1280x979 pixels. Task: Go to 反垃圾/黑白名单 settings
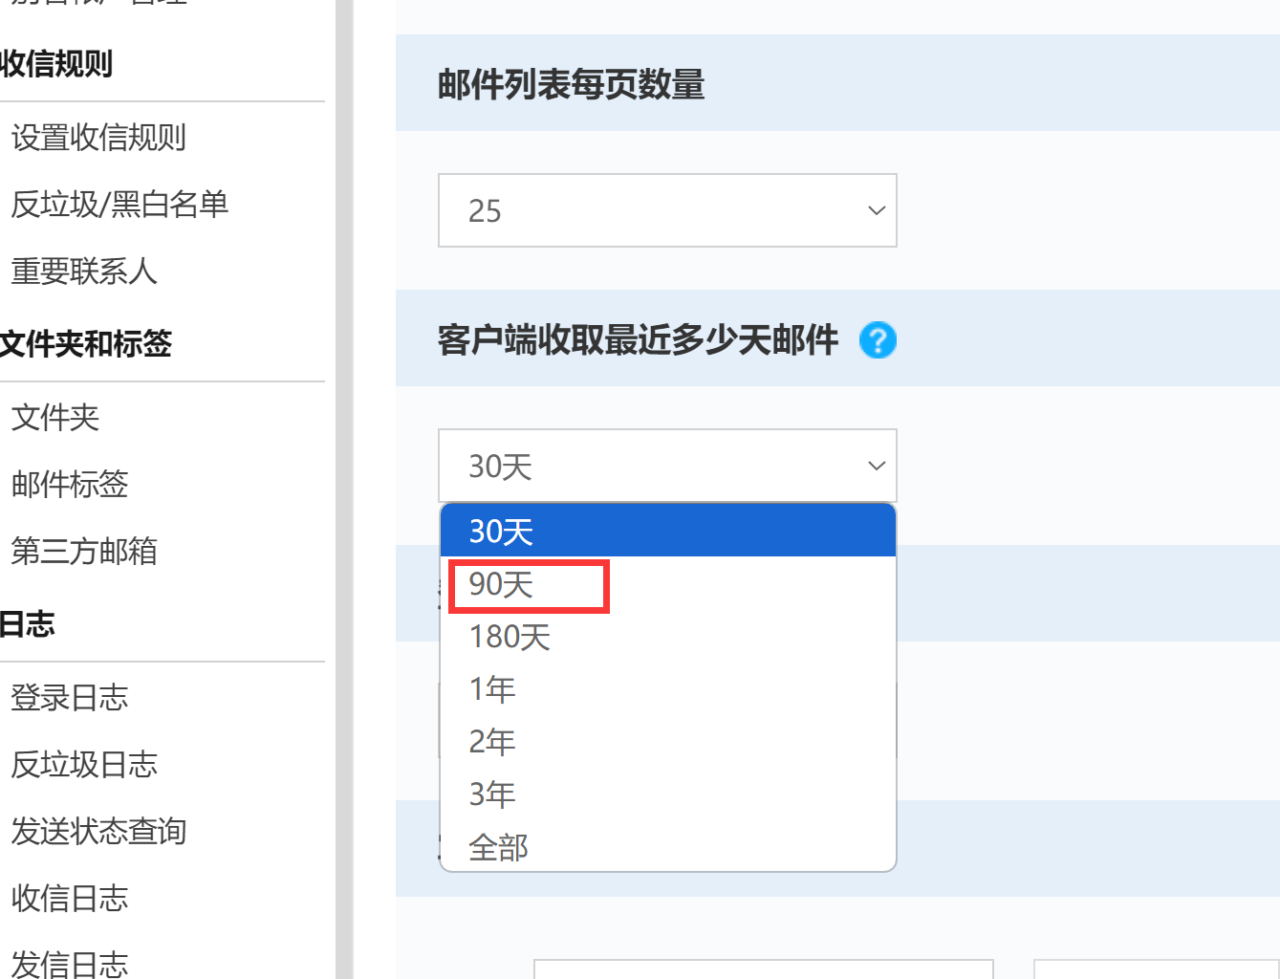tap(119, 205)
